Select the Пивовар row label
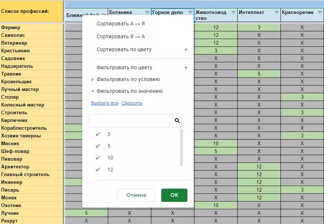The height and width of the screenshot is (224, 324). [32, 159]
